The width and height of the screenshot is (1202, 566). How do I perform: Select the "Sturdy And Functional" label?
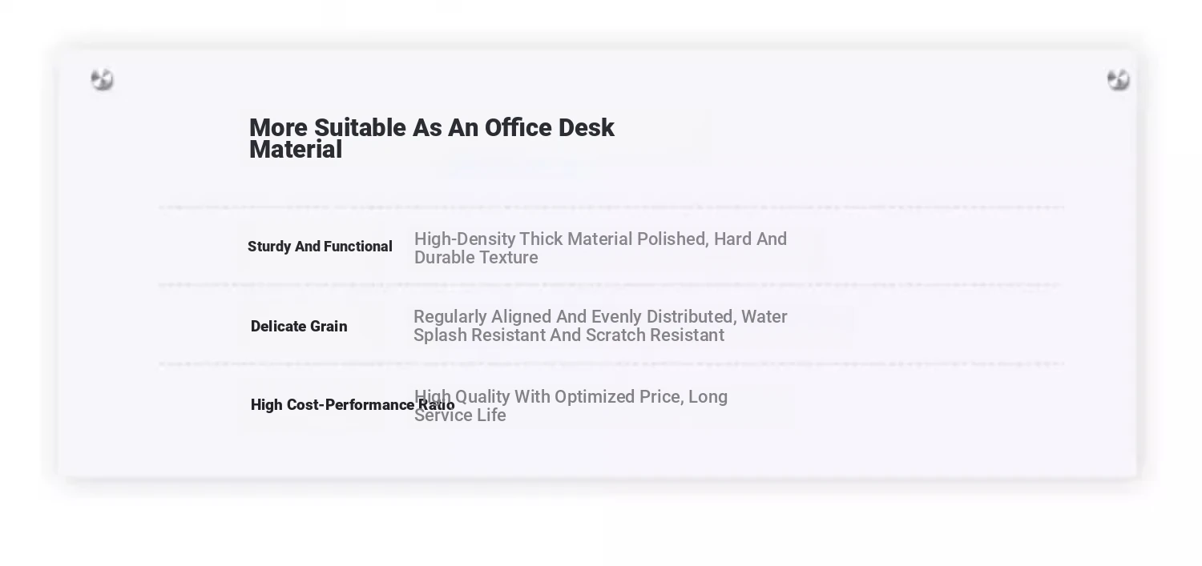320,247
